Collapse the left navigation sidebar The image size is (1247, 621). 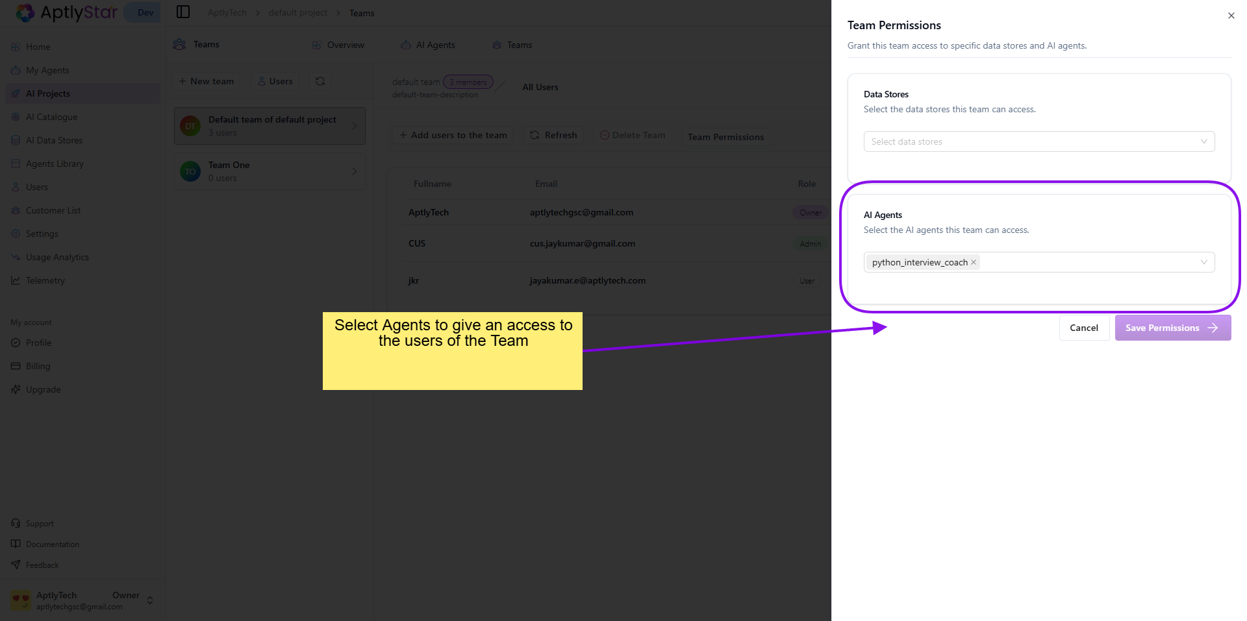183,12
